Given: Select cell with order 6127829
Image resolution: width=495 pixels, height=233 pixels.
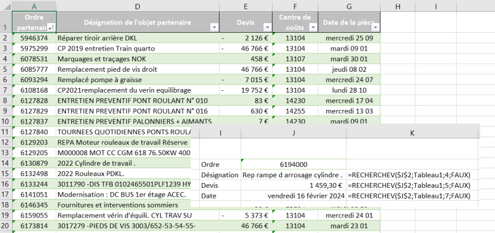Looking at the screenshot, I should click(x=35, y=111).
